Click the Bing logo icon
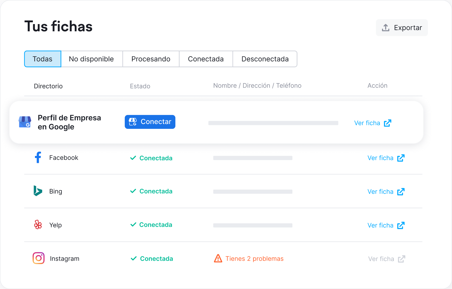This screenshot has height=289, width=452. coord(38,191)
